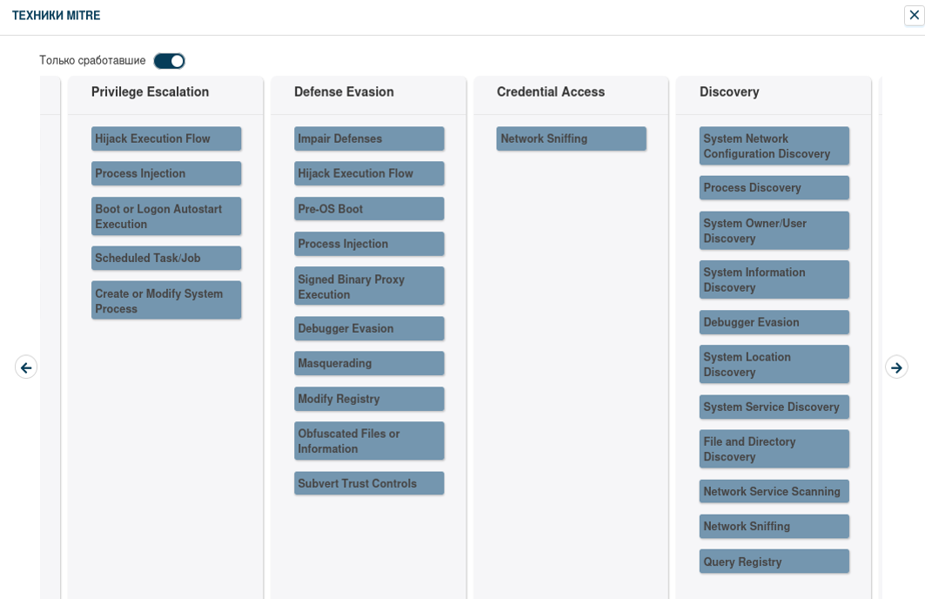Screen dimensions: 925x599
Task: Toggle the 'Только сработавшие' switch
Action: [x=169, y=61]
